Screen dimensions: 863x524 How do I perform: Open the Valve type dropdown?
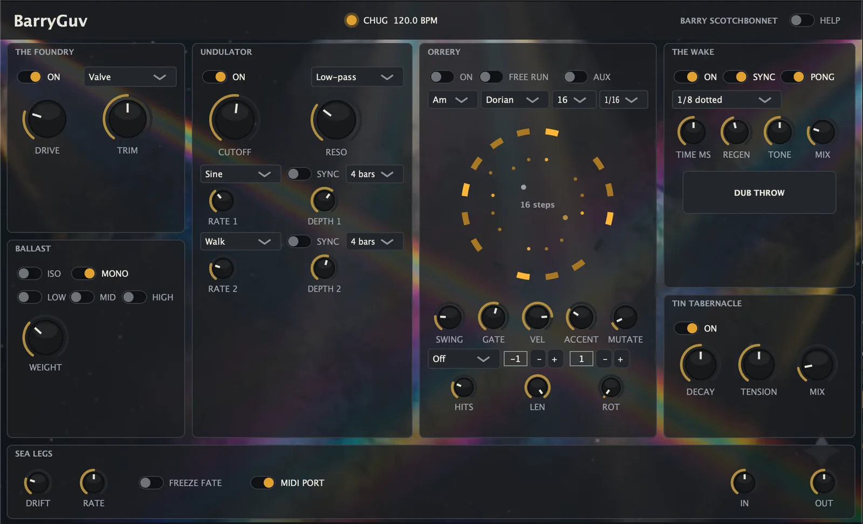[x=130, y=77]
